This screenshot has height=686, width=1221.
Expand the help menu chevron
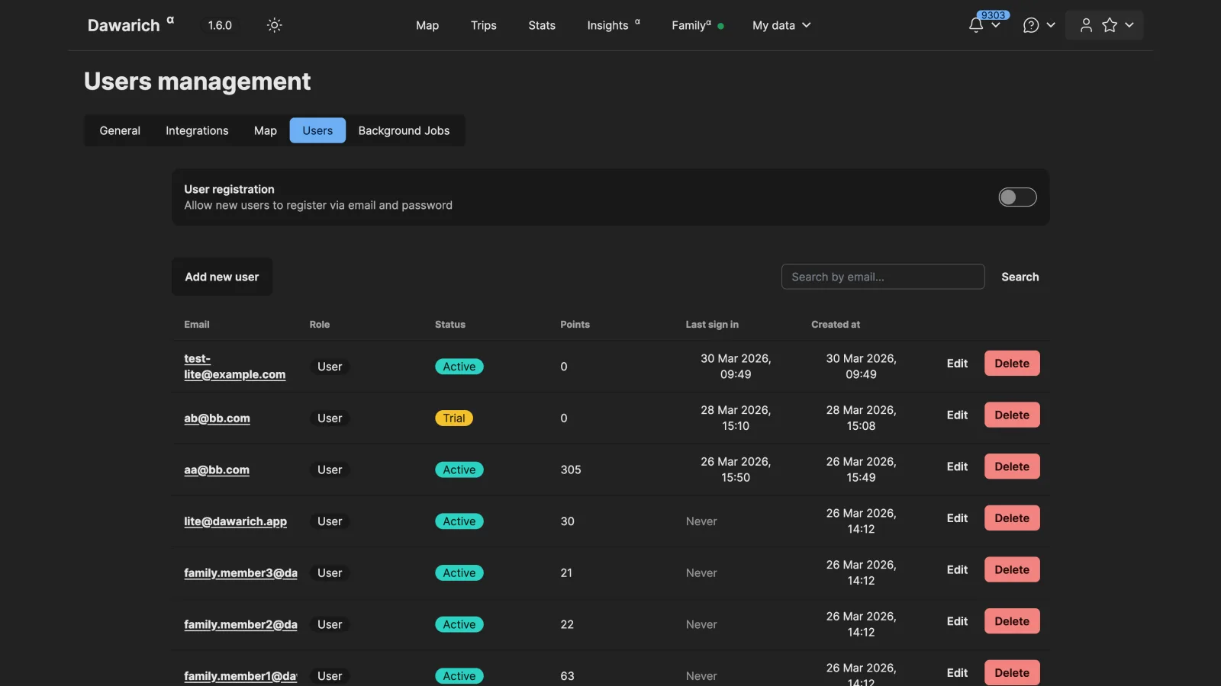(1051, 25)
